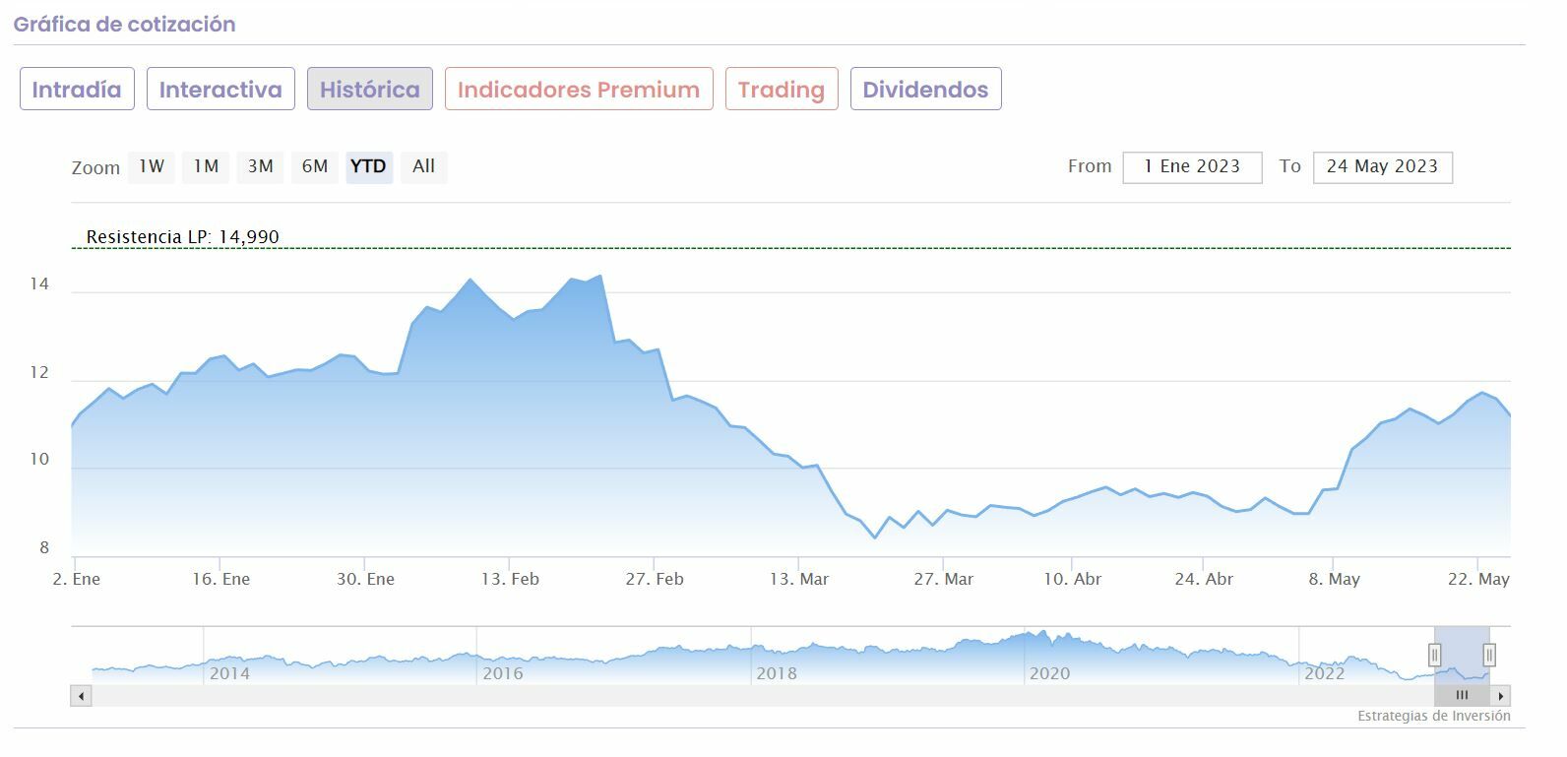Show All historical data range
Screen dimensions: 1567x757
(423, 166)
